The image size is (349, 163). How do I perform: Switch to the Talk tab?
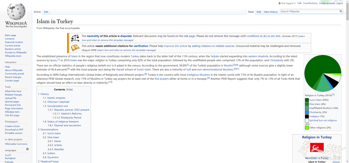click(46, 12)
